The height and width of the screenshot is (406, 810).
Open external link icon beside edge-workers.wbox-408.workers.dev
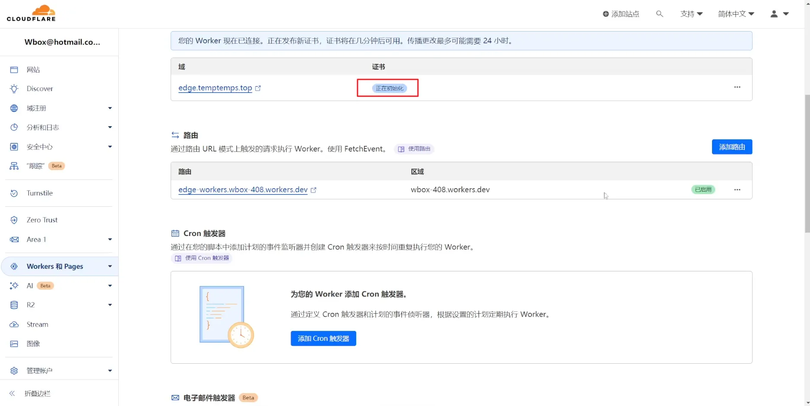tap(313, 190)
